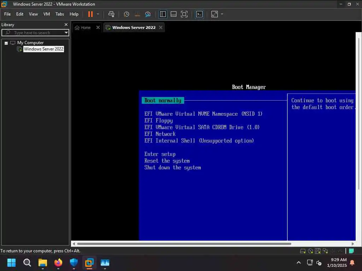The height and width of the screenshot is (271, 362).
Task: Click the taskbar network status icon
Action: [x=310, y=263]
